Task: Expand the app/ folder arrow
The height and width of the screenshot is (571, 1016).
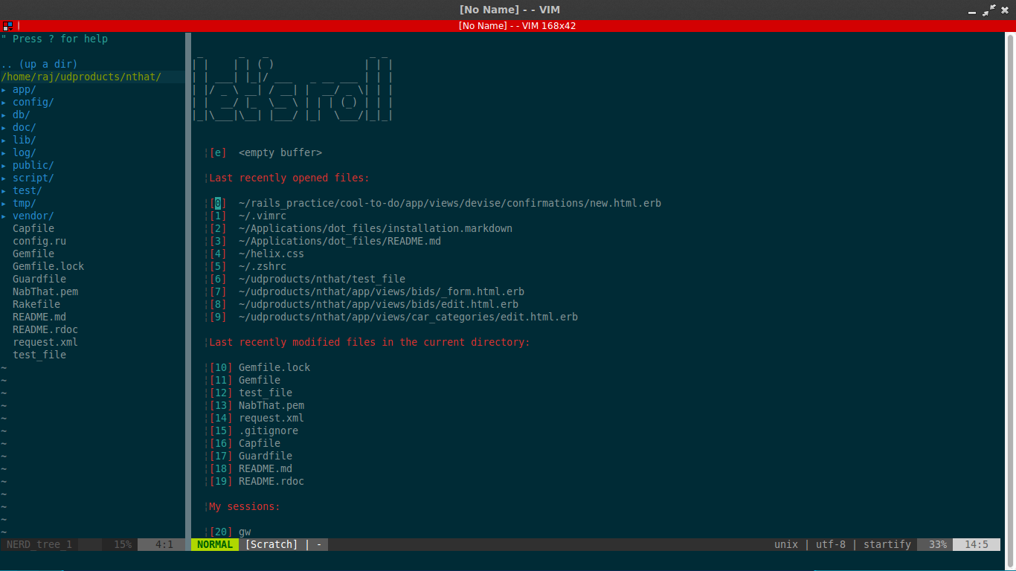Action: coord(4,90)
